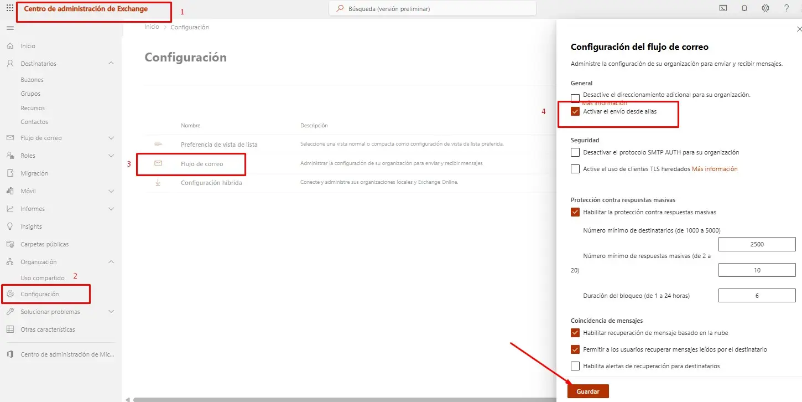This screenshot has height=402, width=802.
Task: Open 'Preferencia de vista de lista' setting
Action: (219, 145)
